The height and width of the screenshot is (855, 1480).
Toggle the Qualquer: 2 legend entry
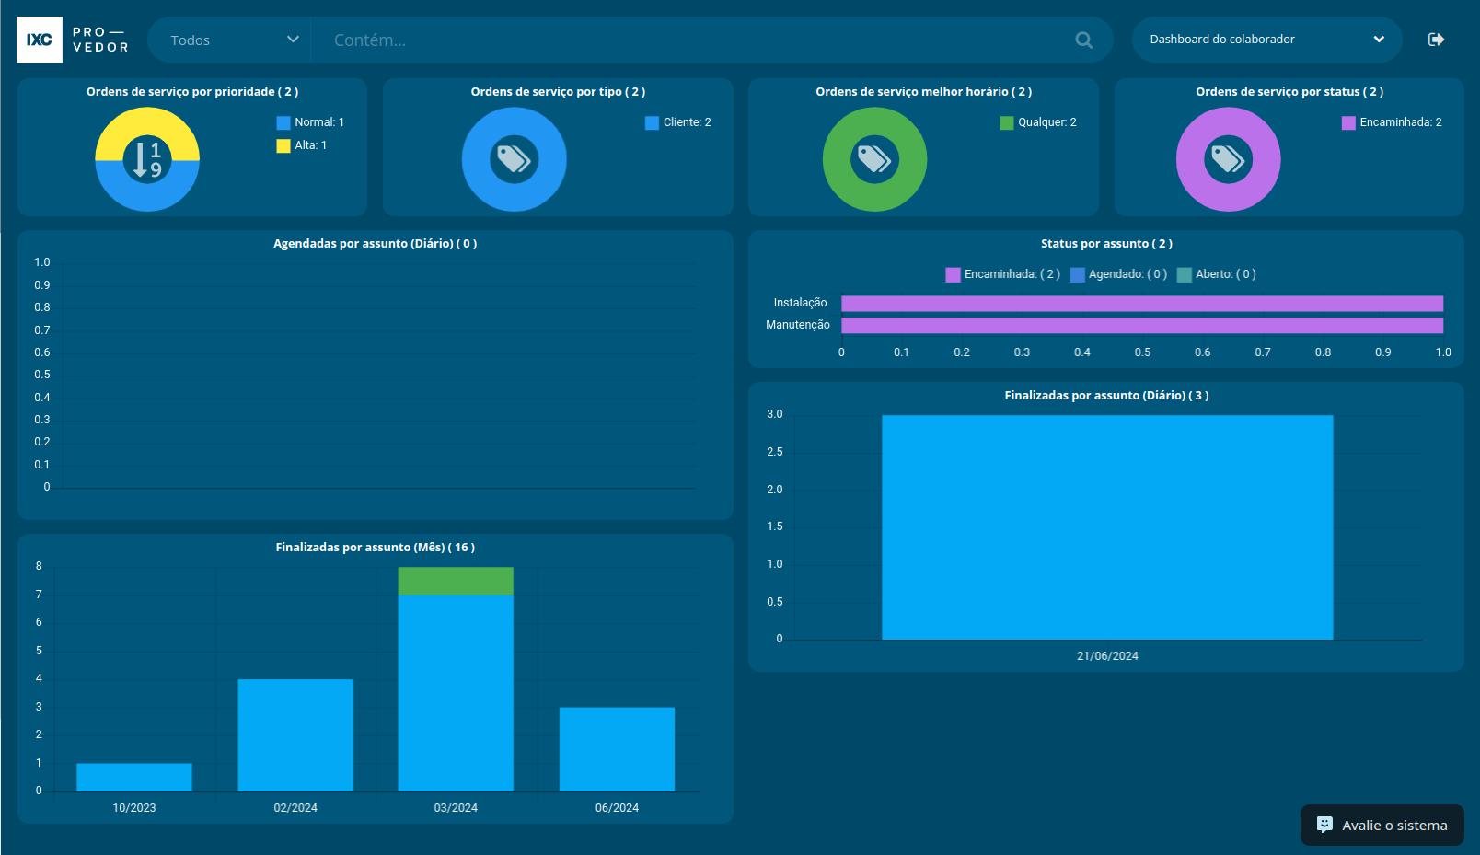1038,122
